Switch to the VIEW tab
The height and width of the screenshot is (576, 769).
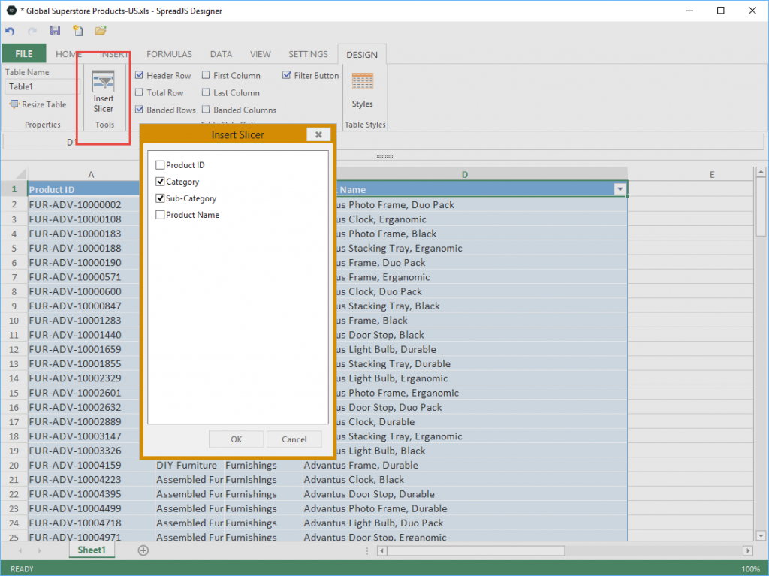pos(261,54)
